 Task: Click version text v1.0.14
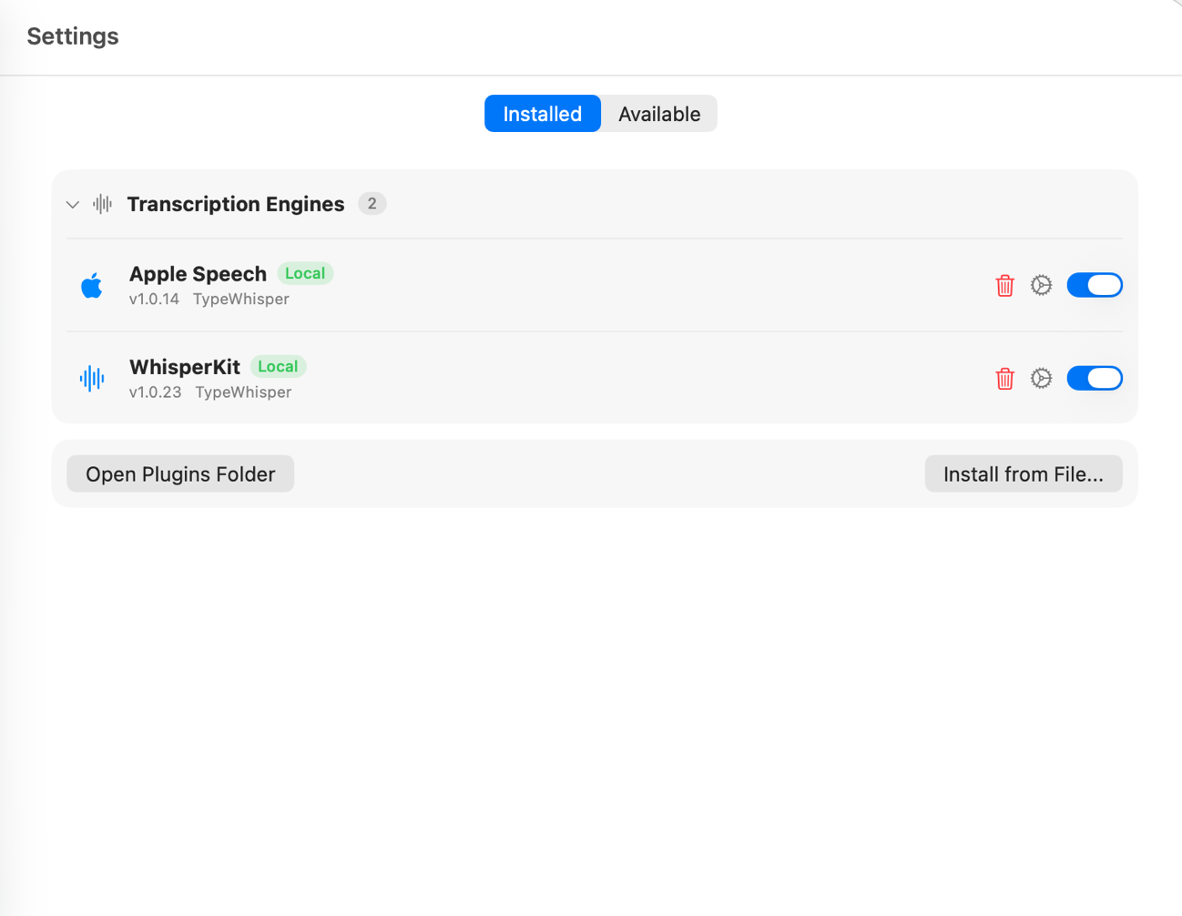point(154,300)
